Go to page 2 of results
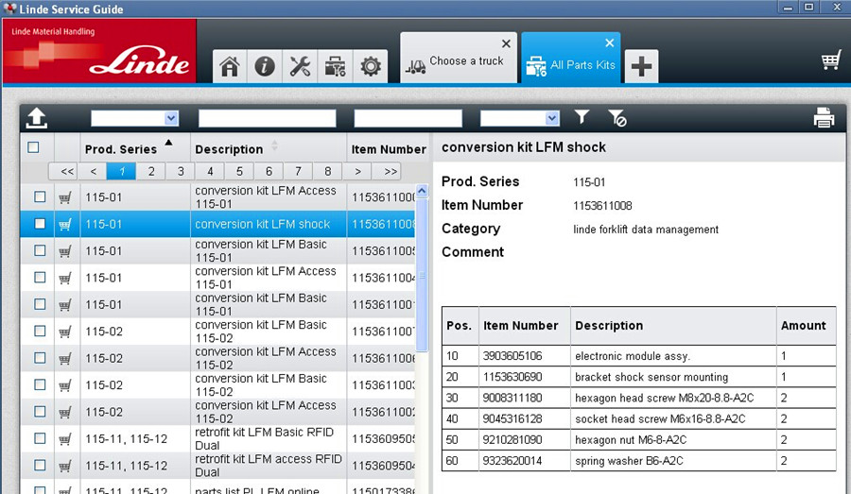Viewport: 851px width, 494px height. pyautogui.click(x=151, y=171)
